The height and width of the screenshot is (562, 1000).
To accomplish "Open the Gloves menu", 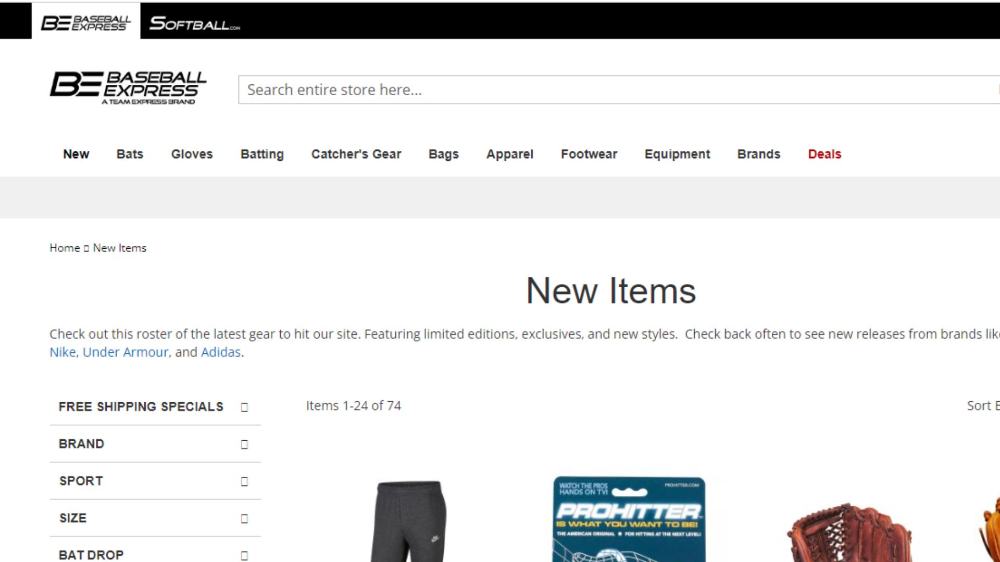I will click(x=192, y=154).
